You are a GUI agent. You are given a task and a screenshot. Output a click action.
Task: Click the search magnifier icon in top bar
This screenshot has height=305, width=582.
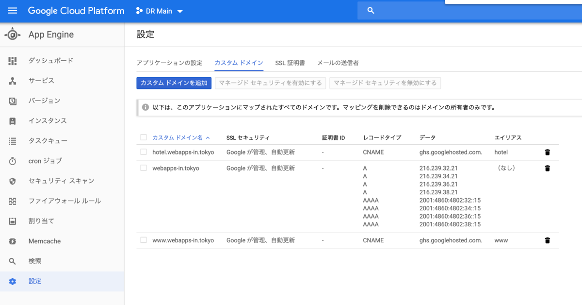371,10
